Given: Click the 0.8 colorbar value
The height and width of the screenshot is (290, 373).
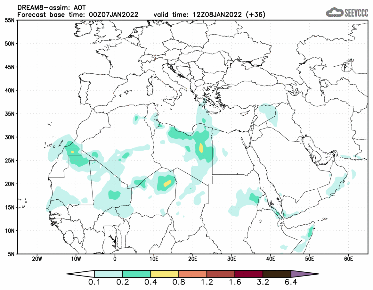Looking at the screenshot, I should tap(179, 282).
